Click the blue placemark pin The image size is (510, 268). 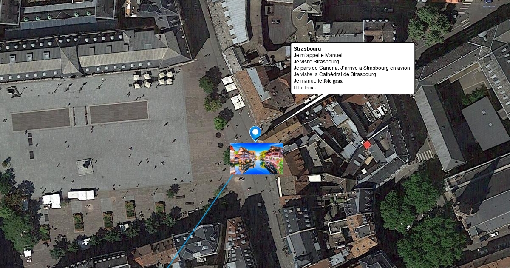(x=255, y=133)
